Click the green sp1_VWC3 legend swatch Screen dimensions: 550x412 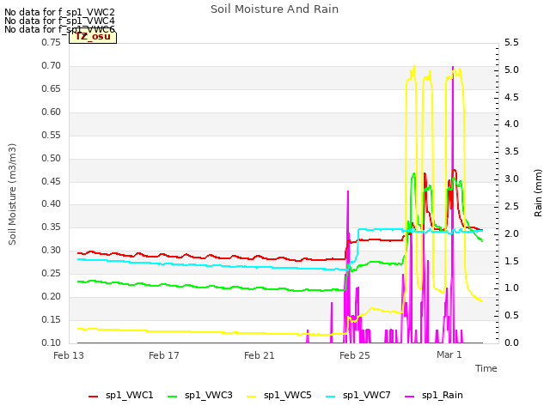click(172, 397)
